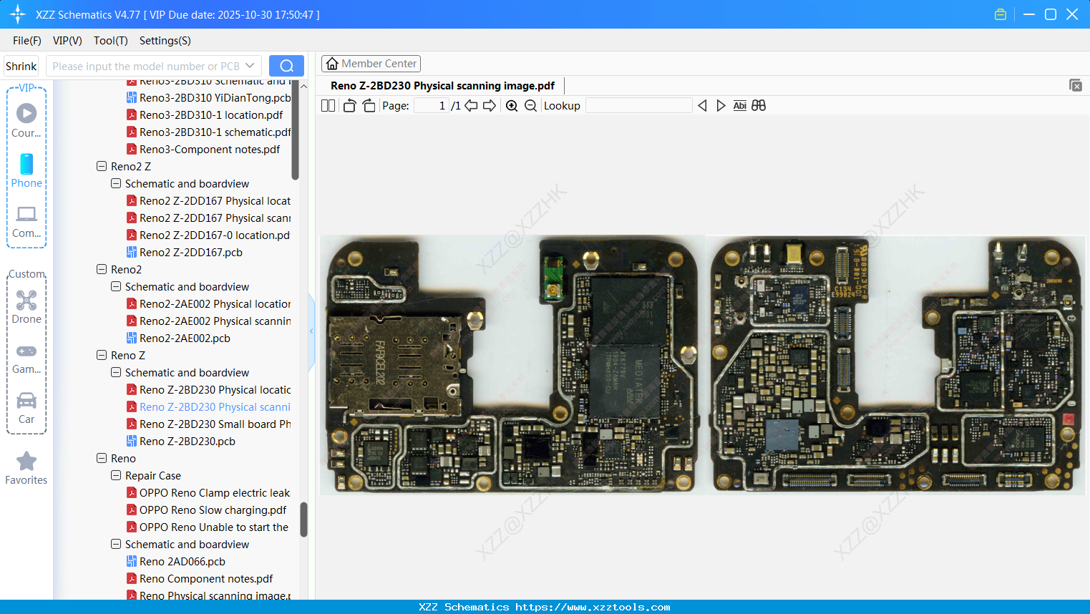Rotate the PDF page counterclockwise
Viewport: 1090px width, 614px height.
[x=349, y=106]
